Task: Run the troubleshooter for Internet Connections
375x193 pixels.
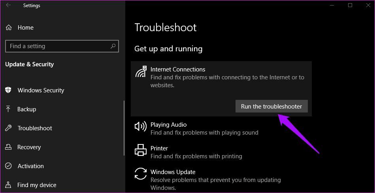Action: pyautogui.click(x=271, y=106)
